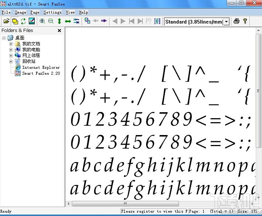Click the purple next file arrow
The image size is (262, 216).
(104, 21)
